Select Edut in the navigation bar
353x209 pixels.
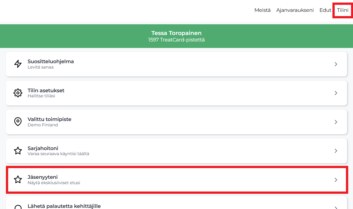[x=325, y=10]
